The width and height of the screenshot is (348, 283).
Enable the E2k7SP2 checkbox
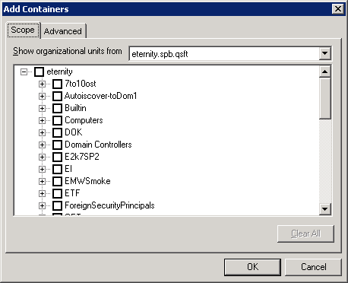[57, 157]
